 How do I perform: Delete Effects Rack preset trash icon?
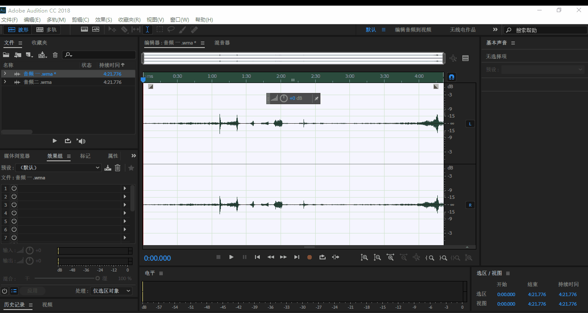pyautogui.click(x=117, y=168)
